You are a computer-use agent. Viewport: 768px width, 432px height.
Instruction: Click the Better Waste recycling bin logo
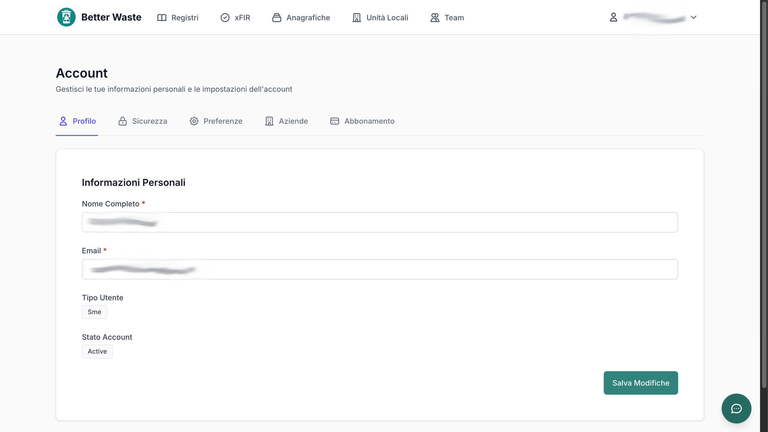(x=66, y=17)
